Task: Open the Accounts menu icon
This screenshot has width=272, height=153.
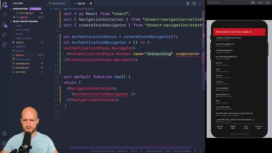Action: pyautogui.click(x=5, y=133)
